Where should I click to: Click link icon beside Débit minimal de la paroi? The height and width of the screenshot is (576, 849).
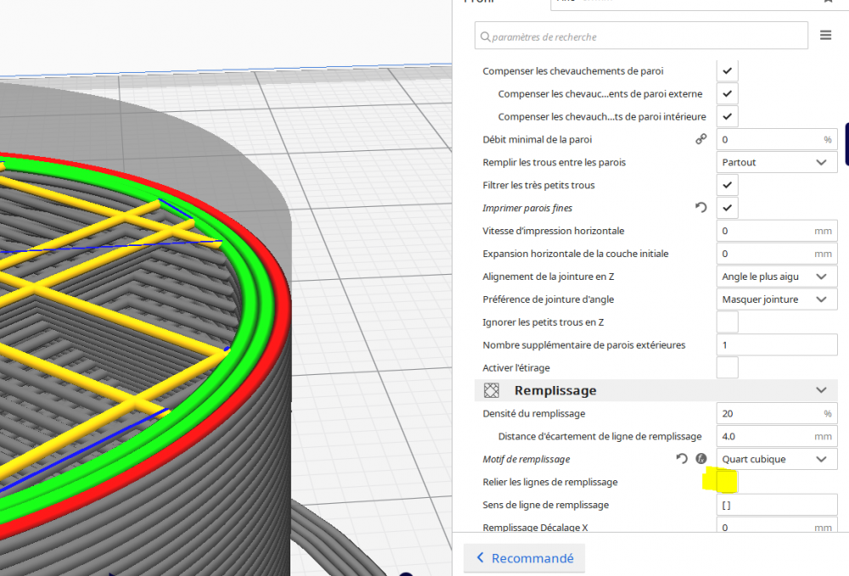700,139
